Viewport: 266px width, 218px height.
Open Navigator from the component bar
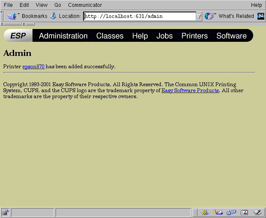[204, 212]
